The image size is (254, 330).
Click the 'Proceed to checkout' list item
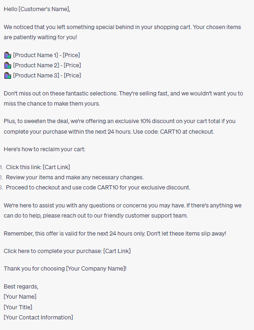point(98,188)
